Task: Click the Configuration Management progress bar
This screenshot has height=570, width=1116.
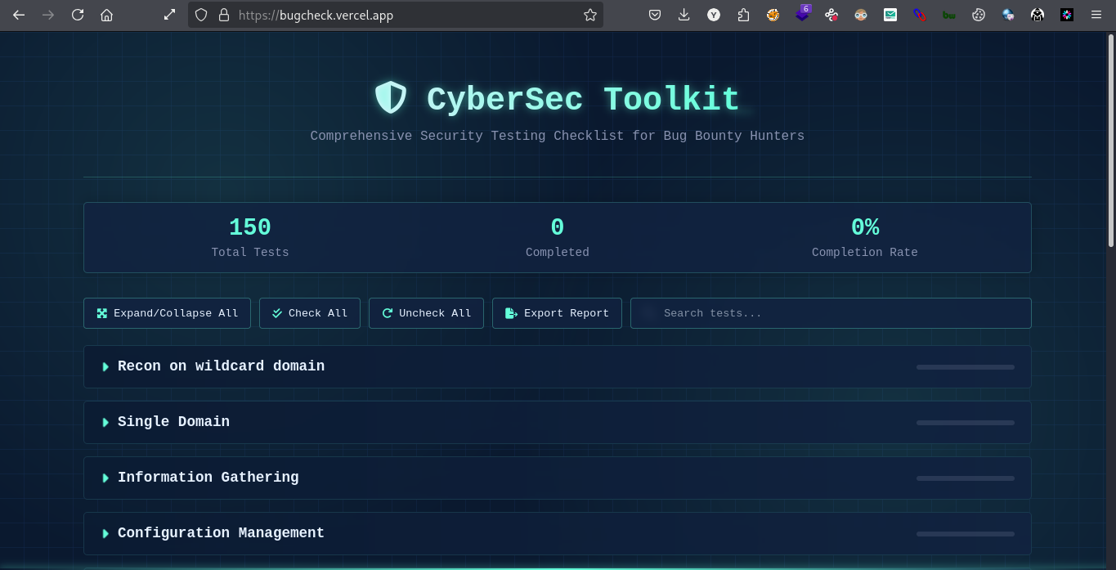Action: pyautogui.click(x=966, y=534)
